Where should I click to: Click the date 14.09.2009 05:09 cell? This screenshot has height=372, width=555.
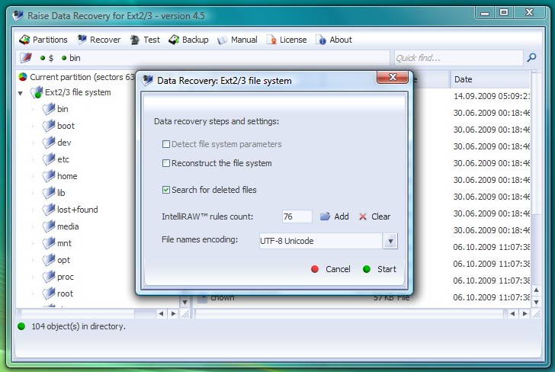[x=491, y=96]
